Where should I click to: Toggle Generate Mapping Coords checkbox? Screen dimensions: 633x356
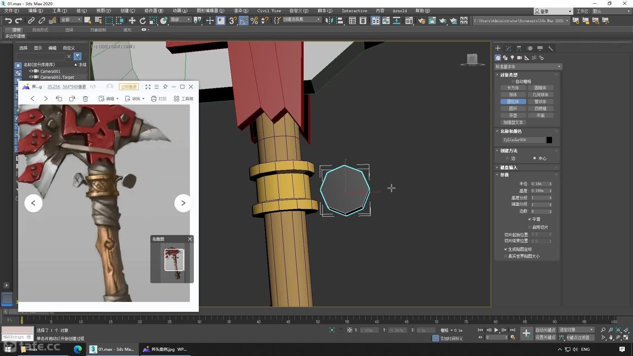pyautogui.click(x=505, y=249)
